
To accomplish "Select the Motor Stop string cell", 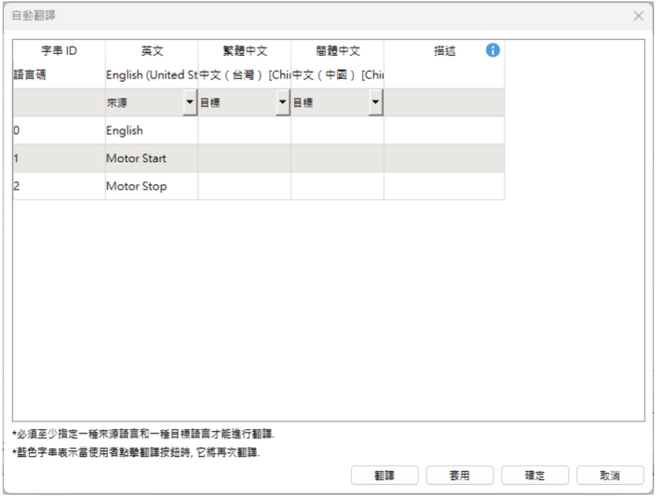I will 152,185.
